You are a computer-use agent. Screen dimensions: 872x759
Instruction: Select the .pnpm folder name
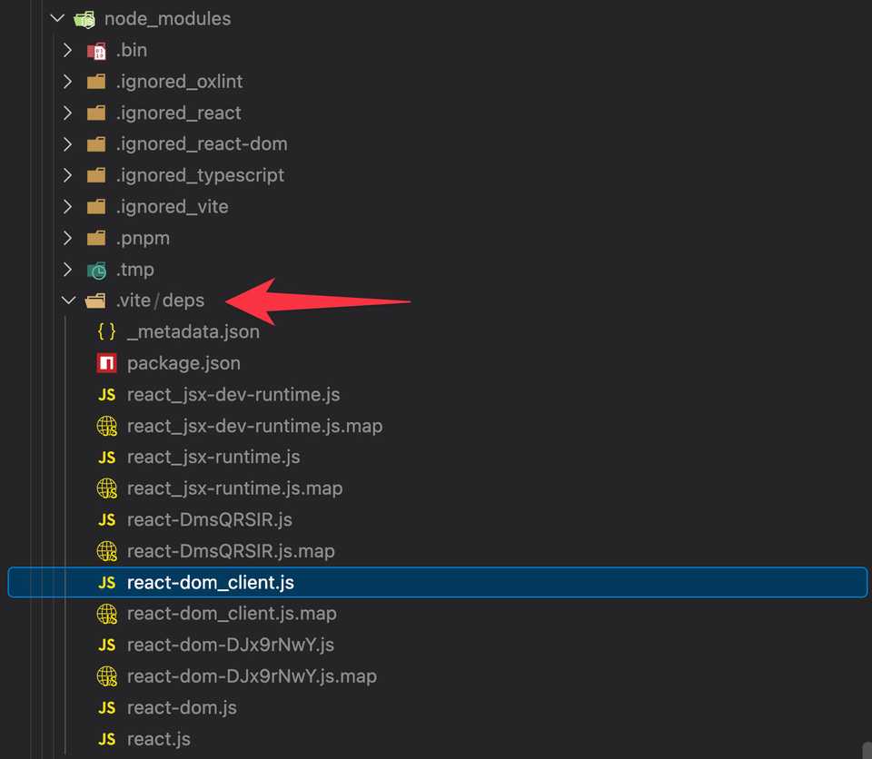tap(143, 239)
